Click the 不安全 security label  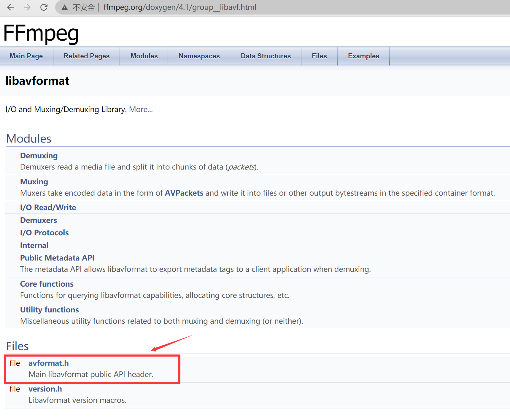[x=84, y=7]
